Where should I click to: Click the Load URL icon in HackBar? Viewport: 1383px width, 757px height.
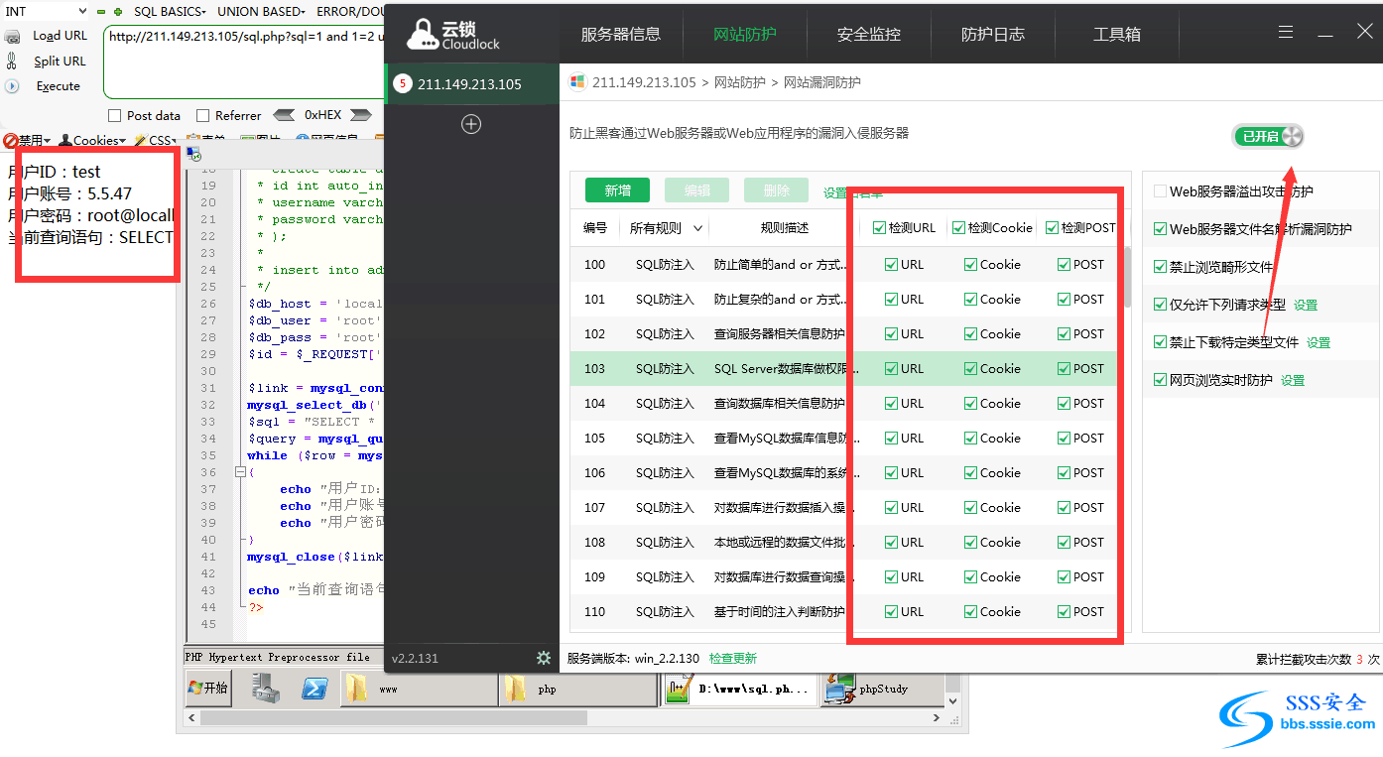coord(13,36)
